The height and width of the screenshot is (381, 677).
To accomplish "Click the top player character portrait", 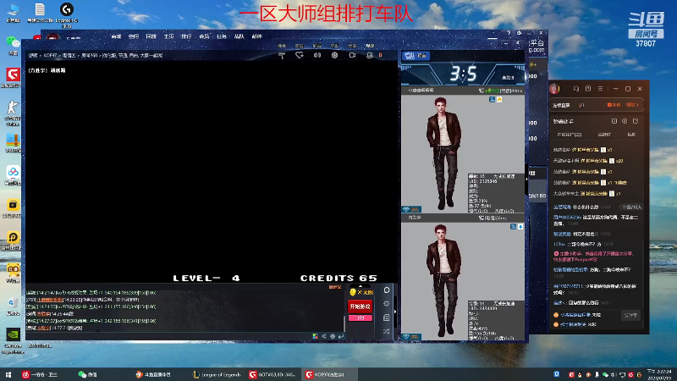I will point(443,153).
